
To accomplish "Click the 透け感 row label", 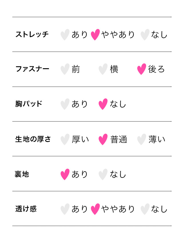I will tap(26, 209).
